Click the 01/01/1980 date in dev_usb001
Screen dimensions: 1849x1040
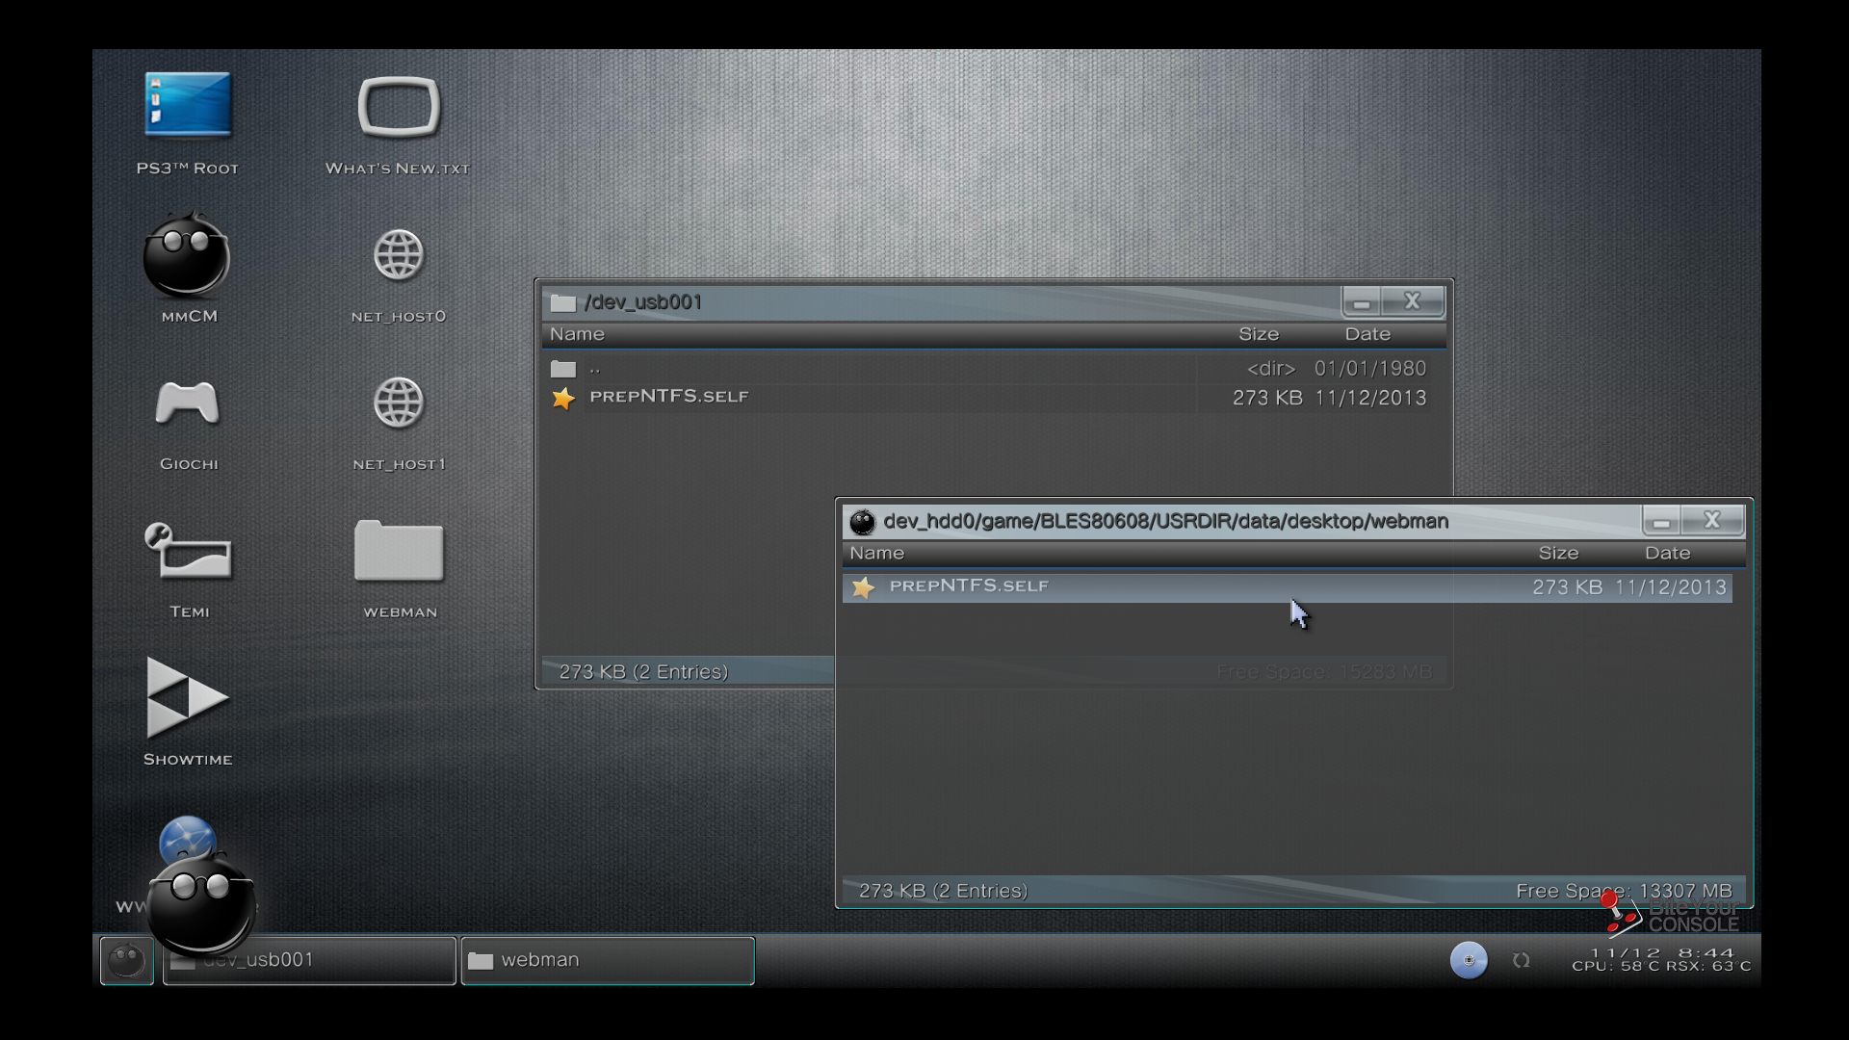point(1370,369)
